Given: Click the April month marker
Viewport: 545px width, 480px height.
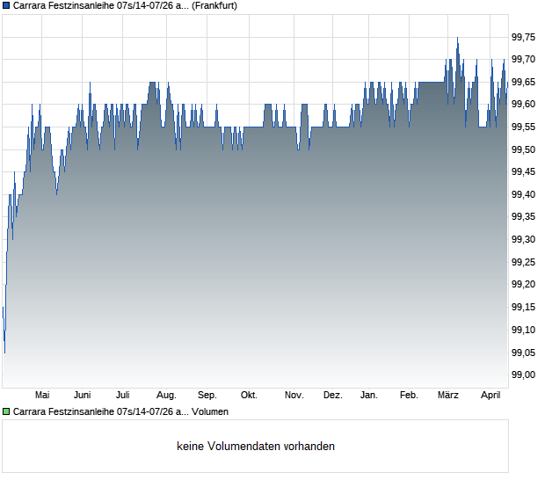Looking at the screenshot, I should [x=490, y=396].
